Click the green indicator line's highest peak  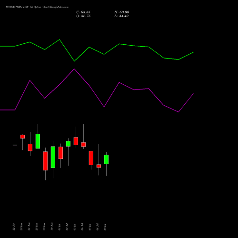(59, 40)
